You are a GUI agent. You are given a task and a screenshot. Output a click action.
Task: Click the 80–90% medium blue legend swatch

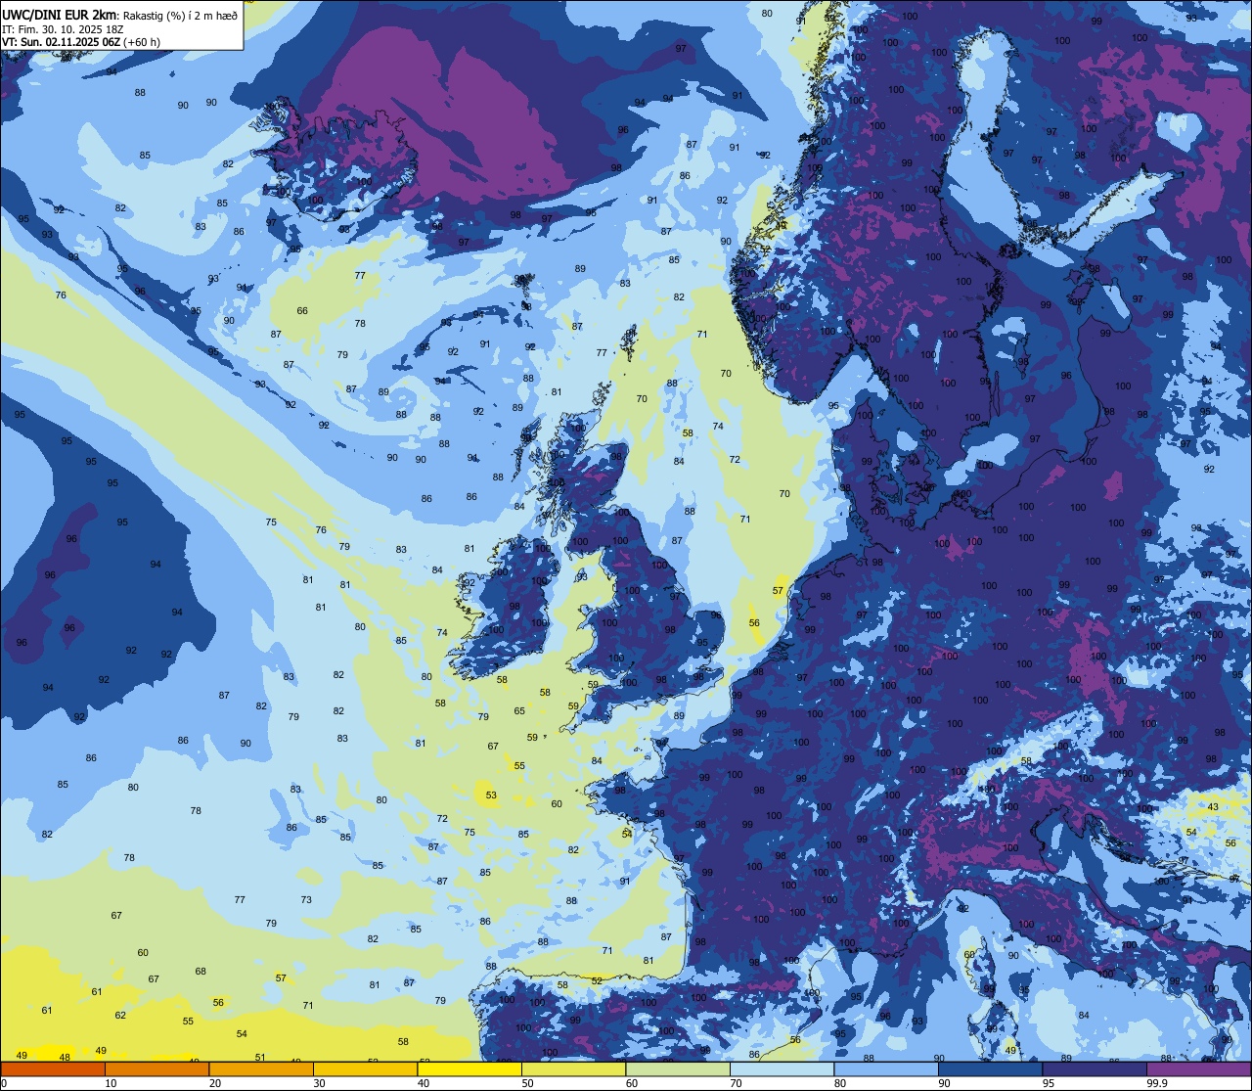tap(886, 1068)
